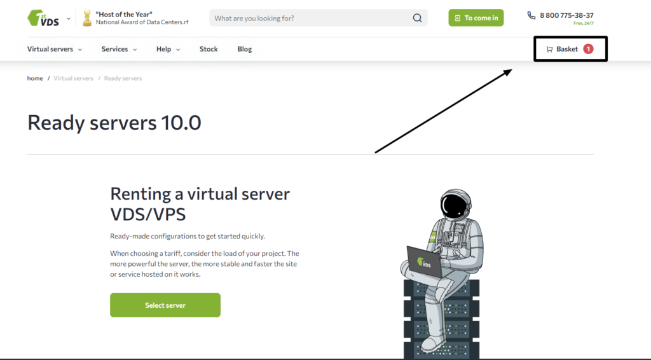
Task: Click the Select server button
Action: point(165,305)
